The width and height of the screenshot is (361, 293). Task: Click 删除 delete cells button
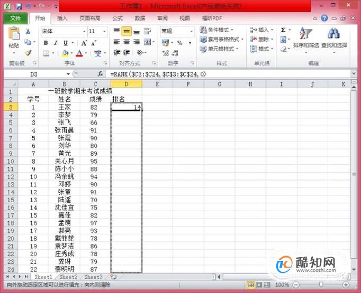point(261,40)
